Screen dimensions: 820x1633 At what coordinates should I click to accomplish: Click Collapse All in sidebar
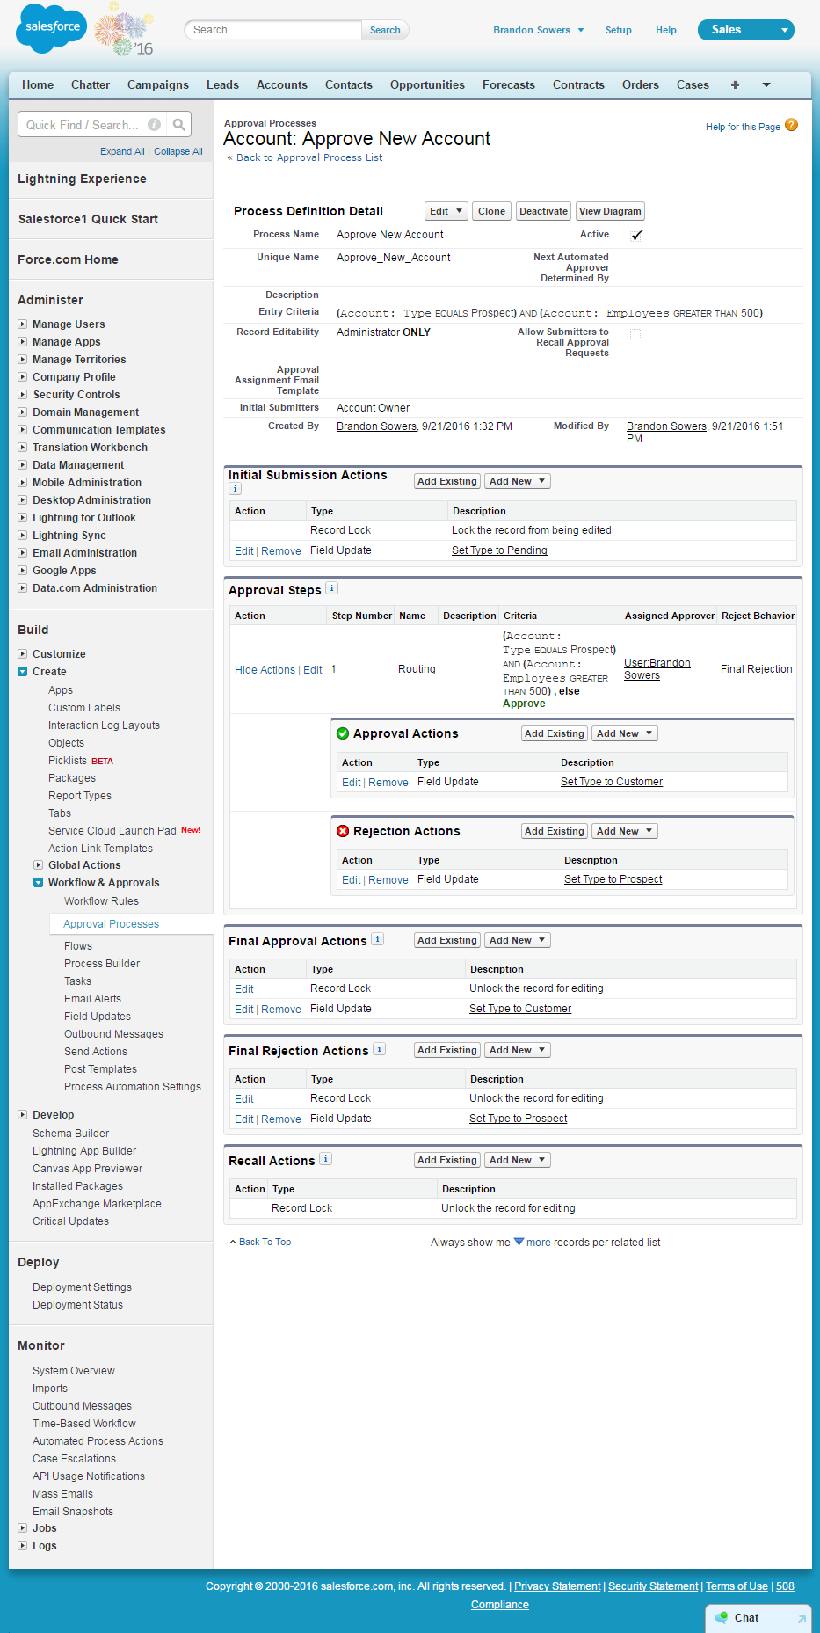(178, 151)
